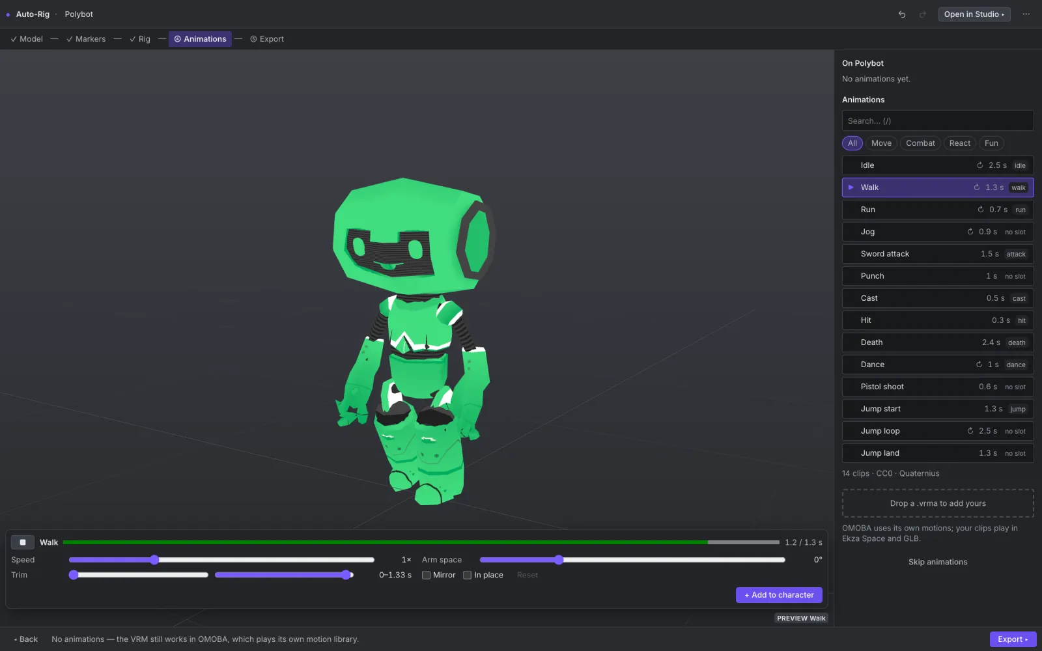Image resolution: width=1042 pixels, height=651 pixels.
Task: Go to the Rig step tab
Action: 140,39
